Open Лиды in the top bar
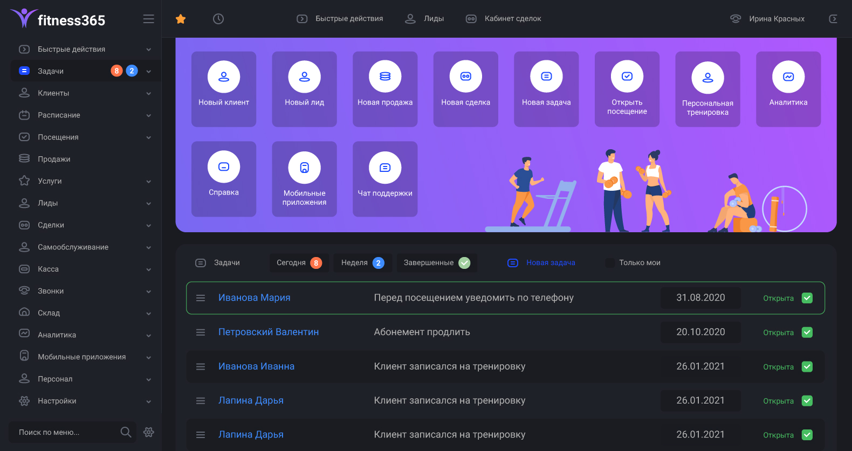 pos(424,19)
